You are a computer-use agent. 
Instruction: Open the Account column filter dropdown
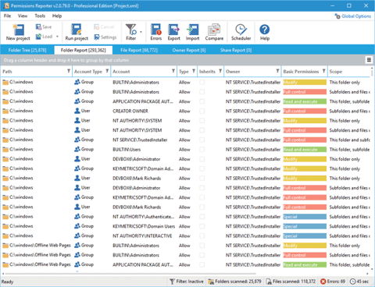point(173,71)
